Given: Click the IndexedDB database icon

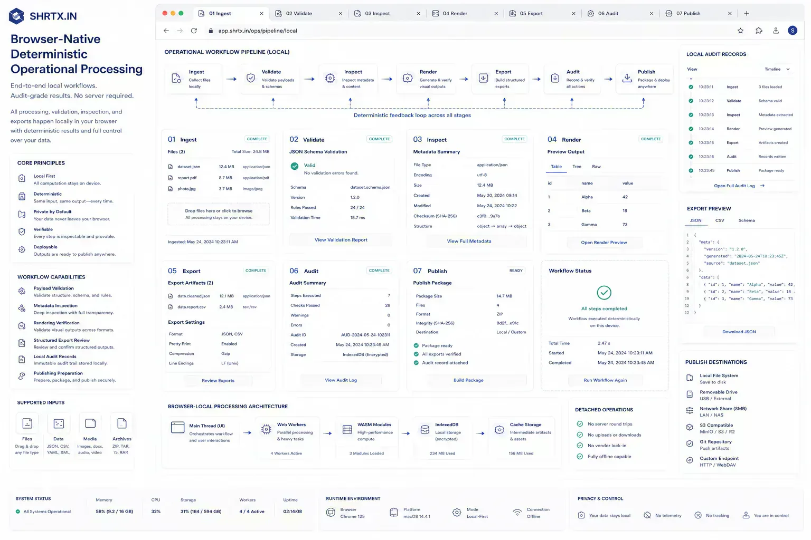Looking at the screenshot, I should click(425, 430).
